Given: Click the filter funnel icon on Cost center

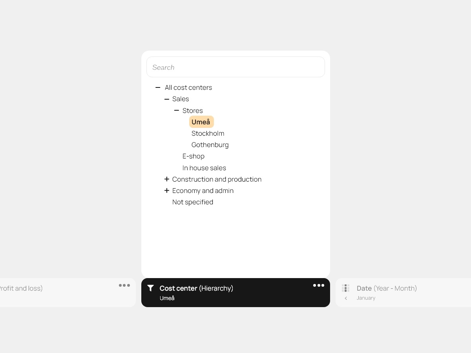Looking at the screenshot, I should (x=150, y=288).
